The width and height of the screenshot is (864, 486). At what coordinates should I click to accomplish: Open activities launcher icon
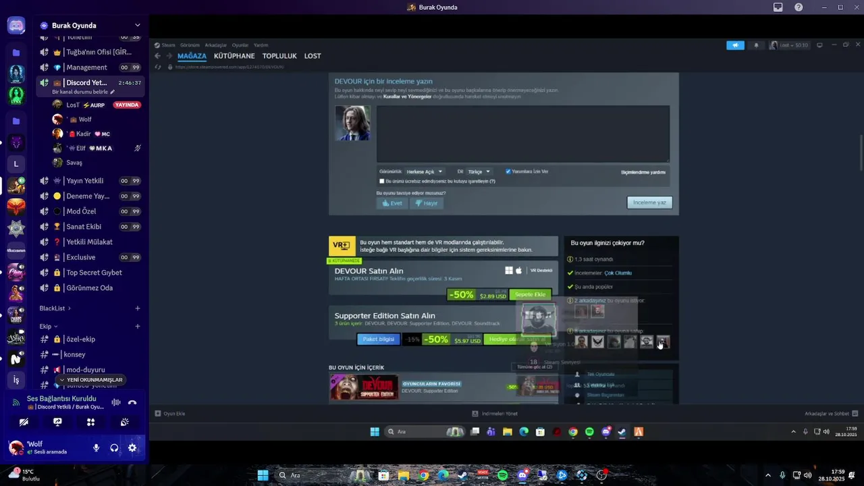tap(90, 422)
